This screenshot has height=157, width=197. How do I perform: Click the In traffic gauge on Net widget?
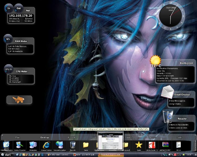(x=9, y=8)
